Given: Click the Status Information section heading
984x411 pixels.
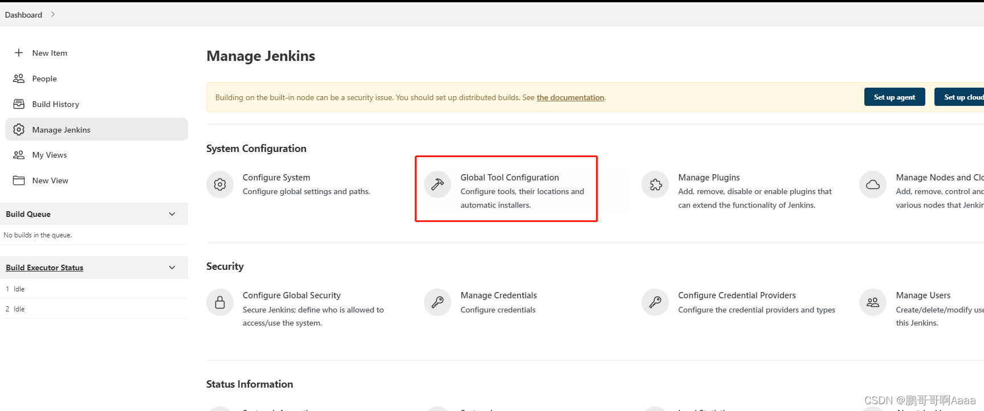Looking at the screenshot, I should [x=250, y=384].
